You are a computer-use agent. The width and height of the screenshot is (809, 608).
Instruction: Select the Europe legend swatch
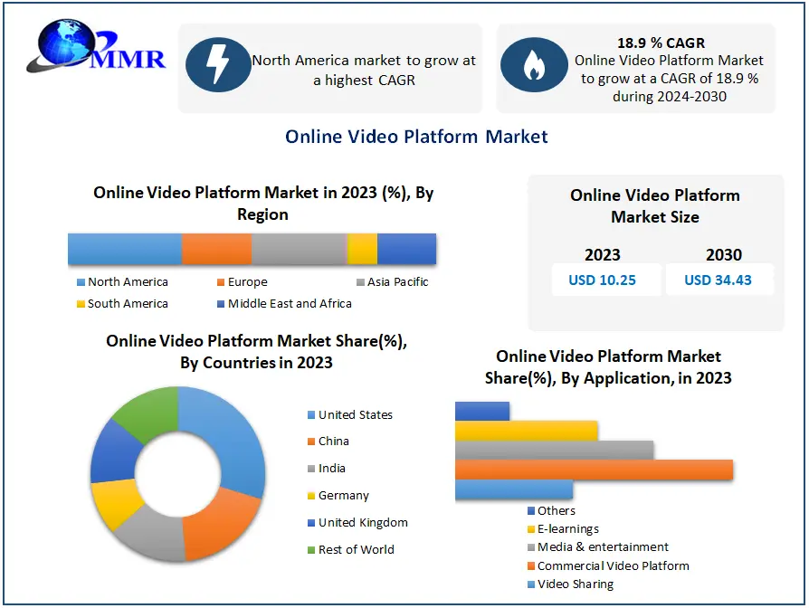pos(221,282)
